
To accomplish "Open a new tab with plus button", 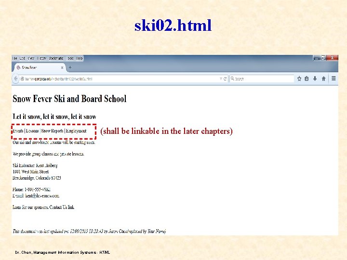I will tap(70, 67).
